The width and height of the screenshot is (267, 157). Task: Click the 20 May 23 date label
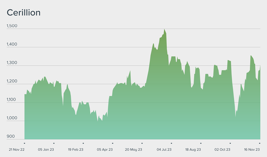(x=134, y=149)
